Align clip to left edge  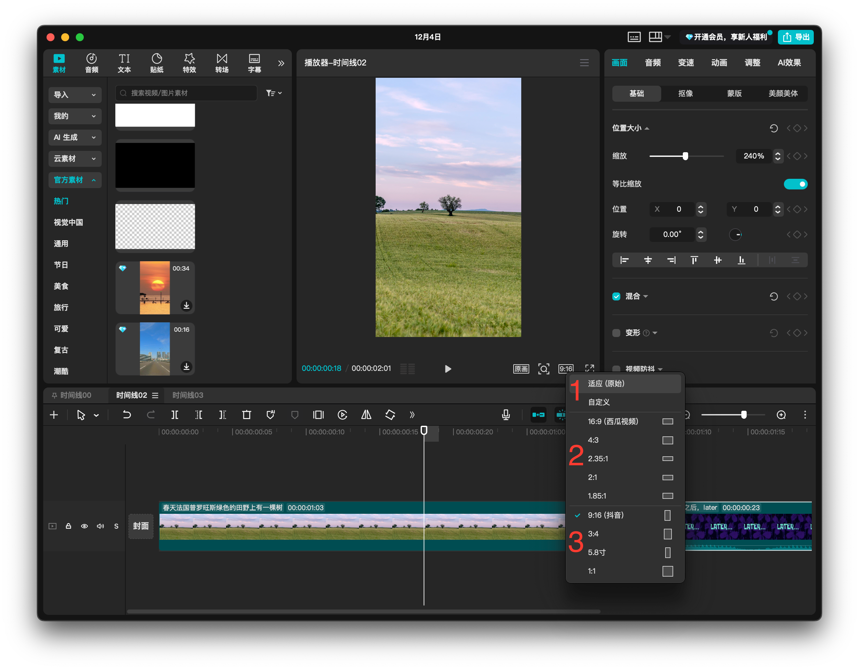(624, 260)
